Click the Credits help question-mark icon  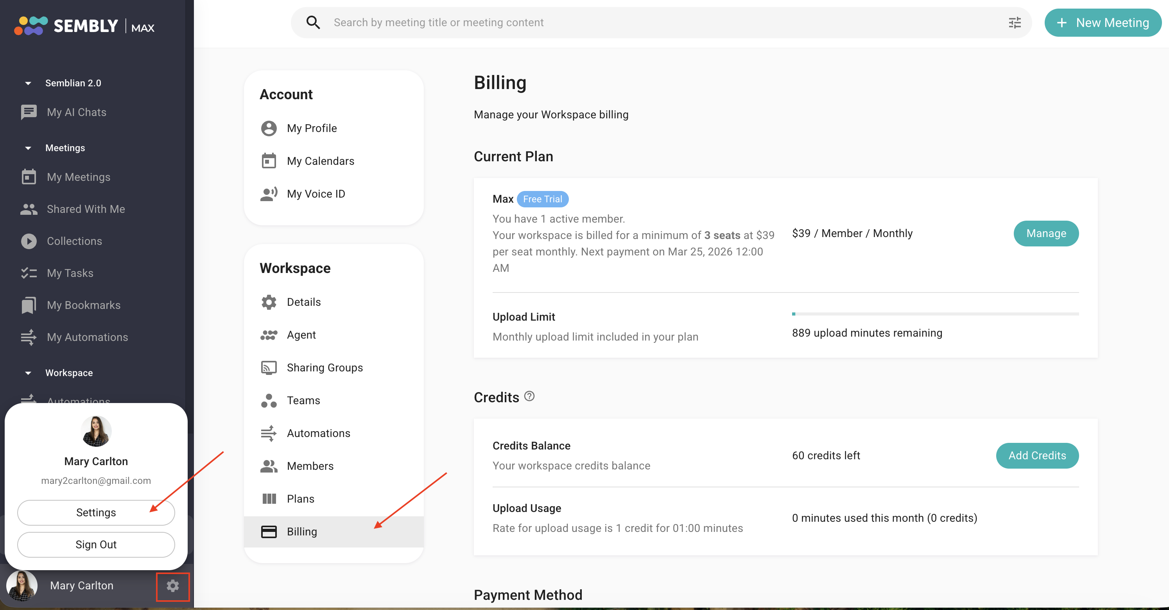coord(529,396)
